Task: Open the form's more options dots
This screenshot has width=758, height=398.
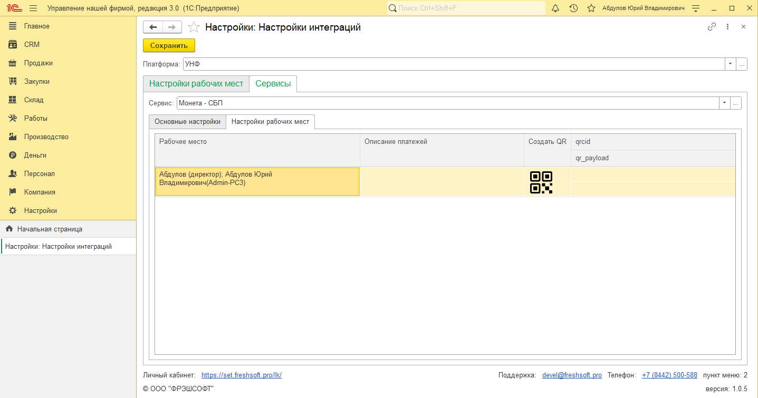Action: click(727, 27)
